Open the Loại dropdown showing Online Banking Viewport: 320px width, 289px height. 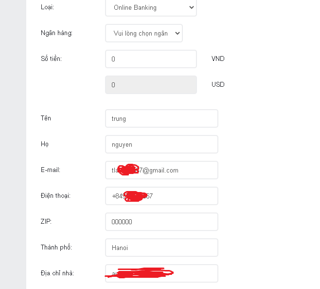click(151, 8)
